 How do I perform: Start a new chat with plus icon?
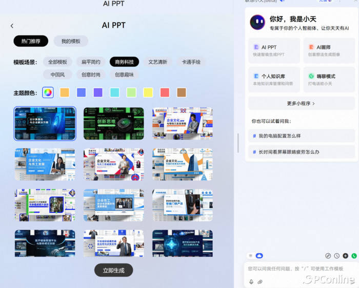[345, 256]
